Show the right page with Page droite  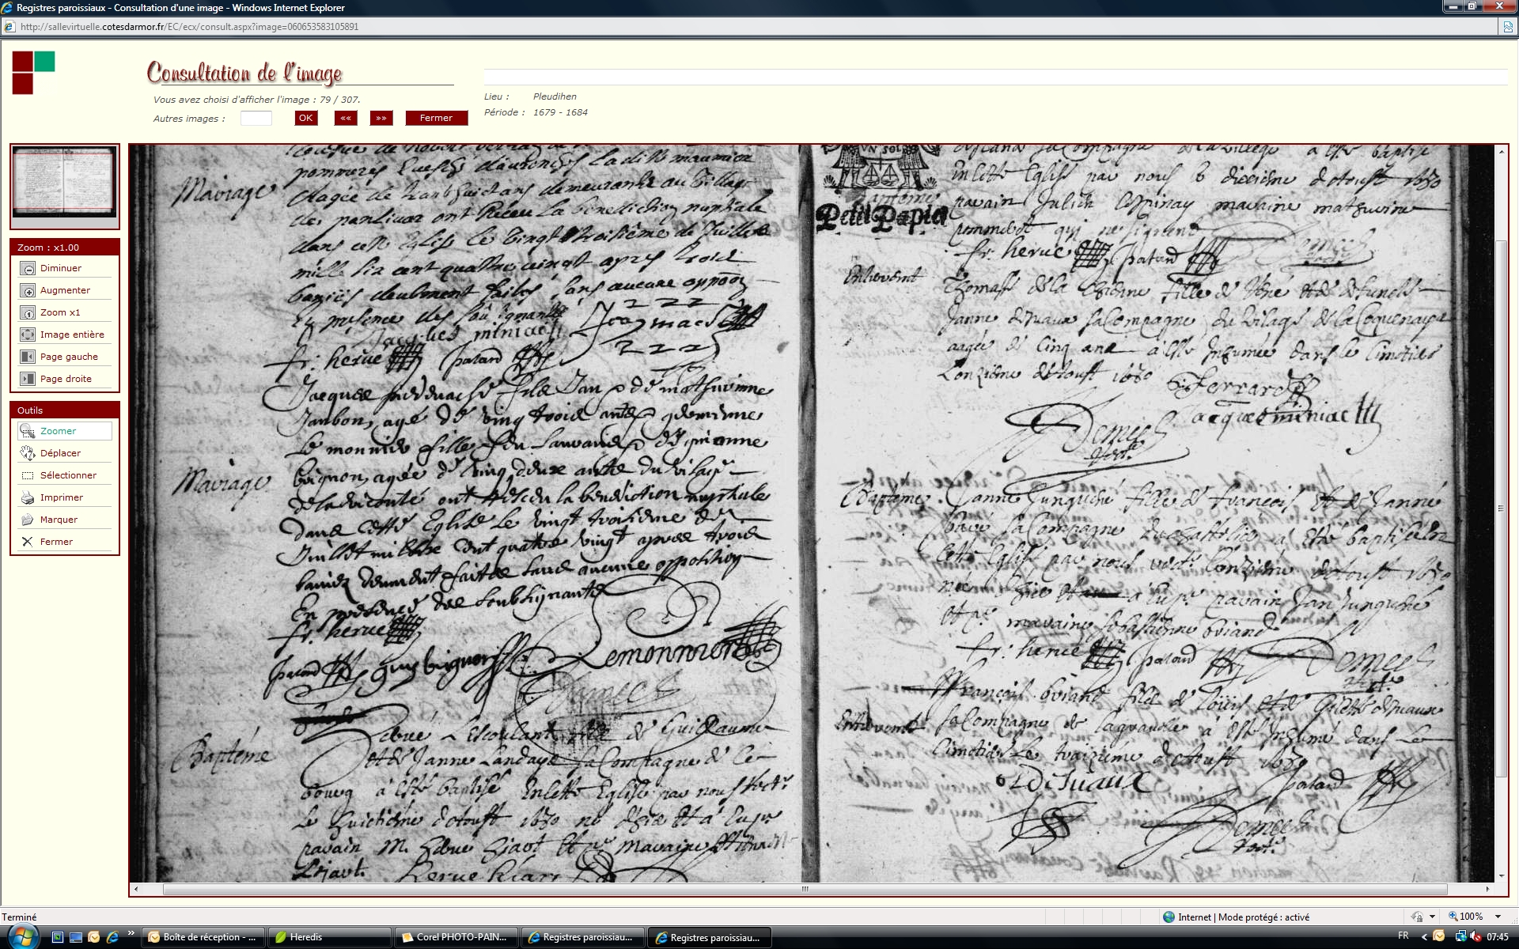click(28, 380)
